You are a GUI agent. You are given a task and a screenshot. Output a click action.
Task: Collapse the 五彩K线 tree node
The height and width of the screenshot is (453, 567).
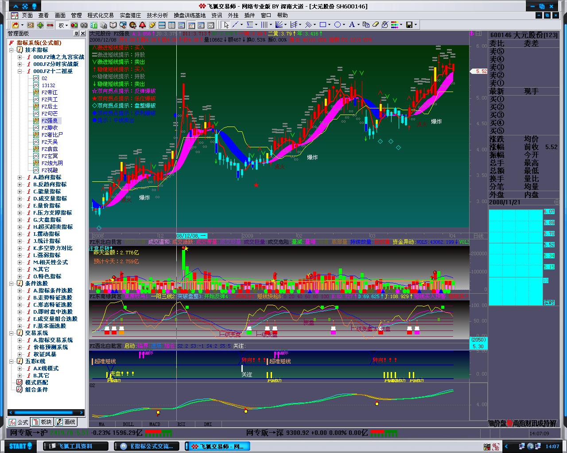[x=12, y=361]
